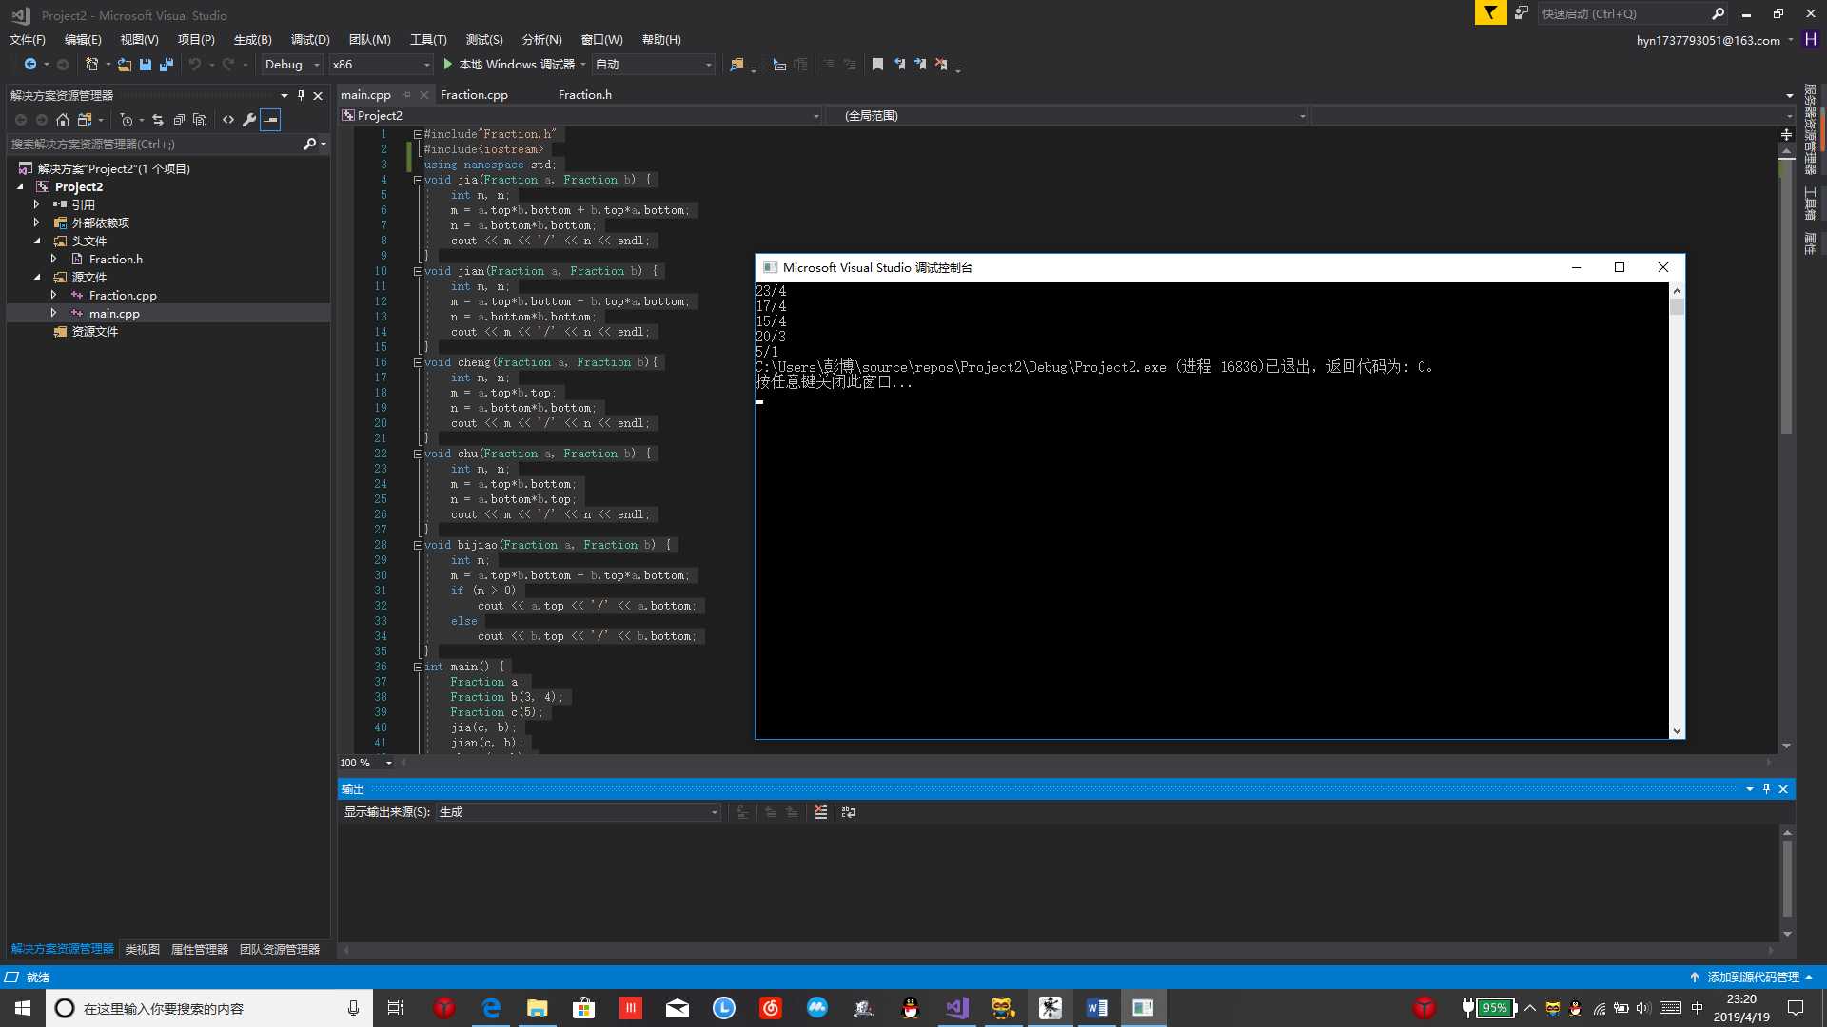
Task: Switch to the Fraction.cpp tab
Action: 474,95
